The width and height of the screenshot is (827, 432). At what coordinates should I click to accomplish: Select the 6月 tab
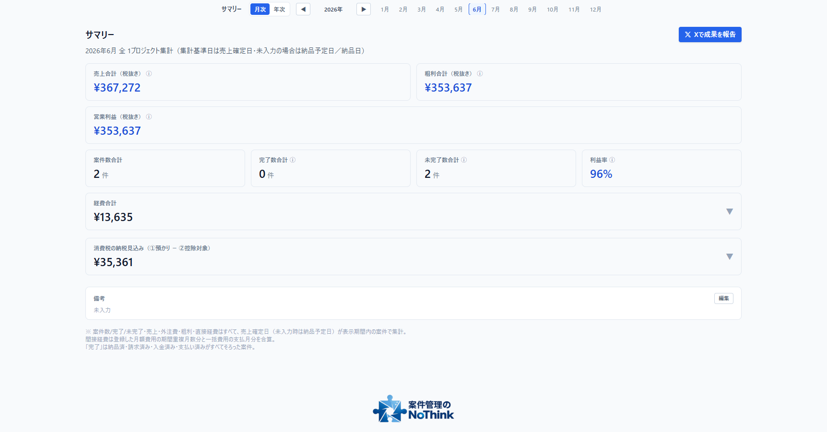point(477,10)
